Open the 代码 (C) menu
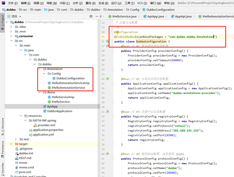The image size is (234, 177). pos(65,3)
